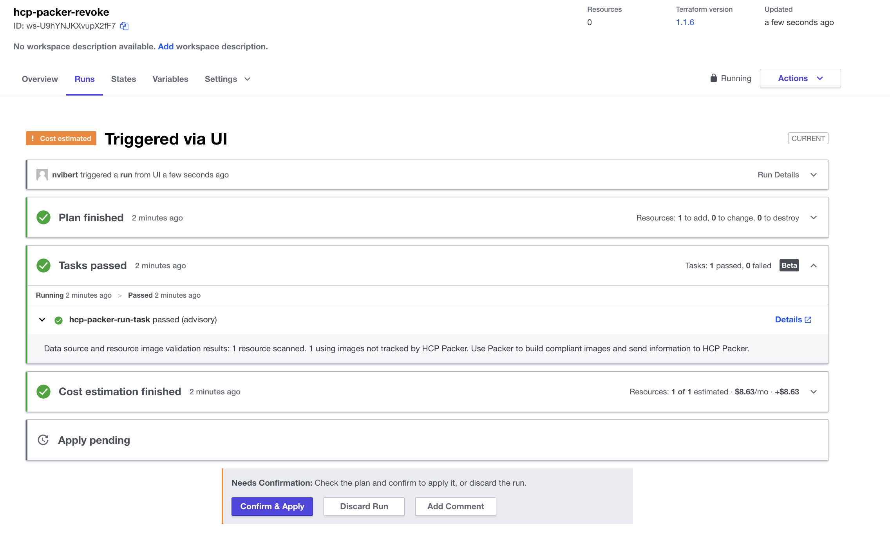Collapse the Tasks passed panel
The height and width of the screenshot is (544, 890).
coord(813,266)
